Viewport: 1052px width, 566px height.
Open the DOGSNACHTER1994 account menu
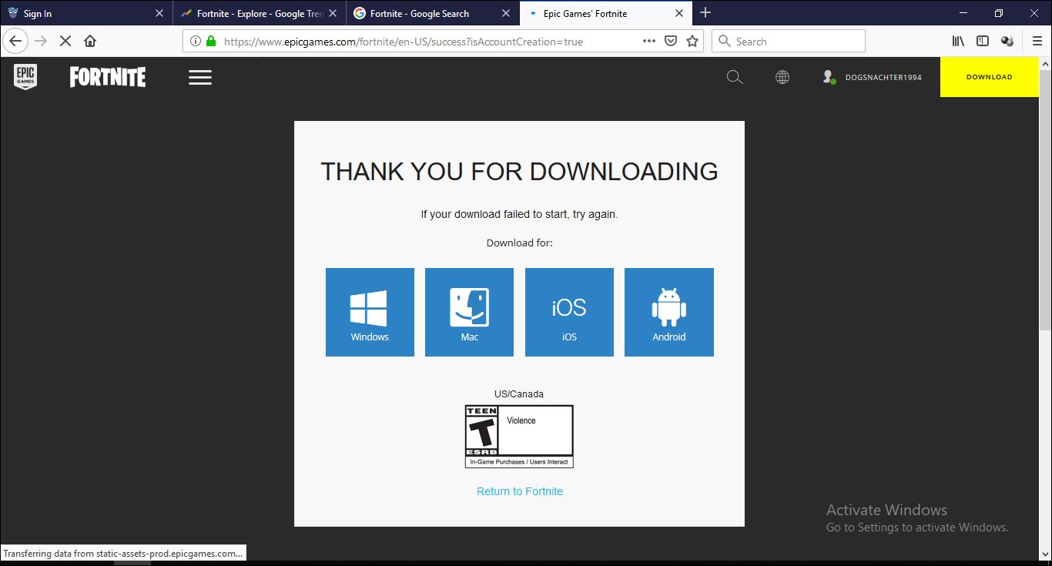[872, 77]
